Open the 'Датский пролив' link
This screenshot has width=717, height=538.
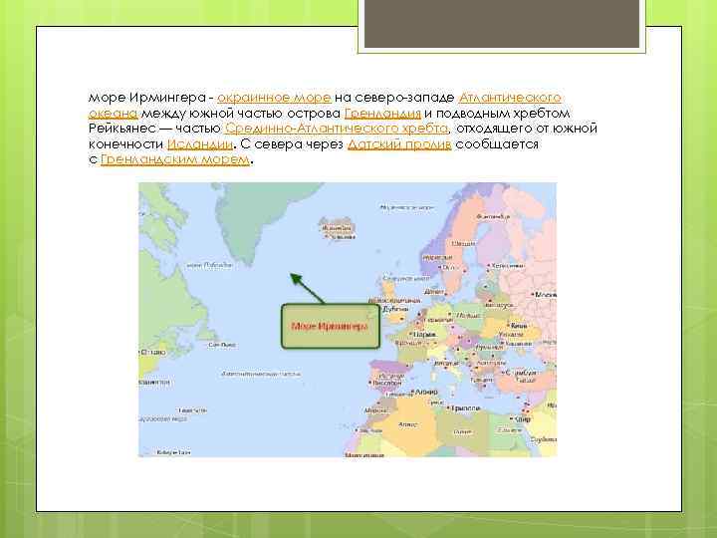point(399,144)
